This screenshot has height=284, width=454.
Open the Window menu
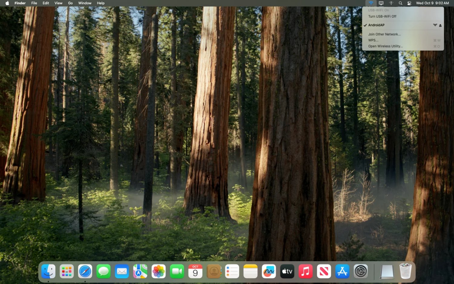coord(85,3)
